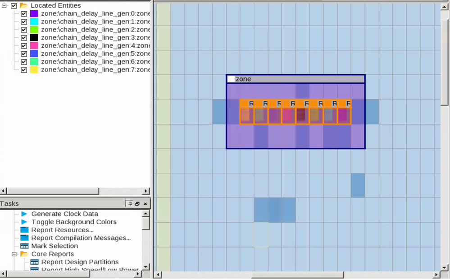Open Report Resources... task
This screenshot has height=279, width=450.
coord(62,230)
